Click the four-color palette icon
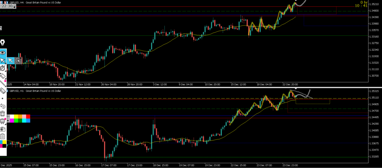 (x=3, y=144)
